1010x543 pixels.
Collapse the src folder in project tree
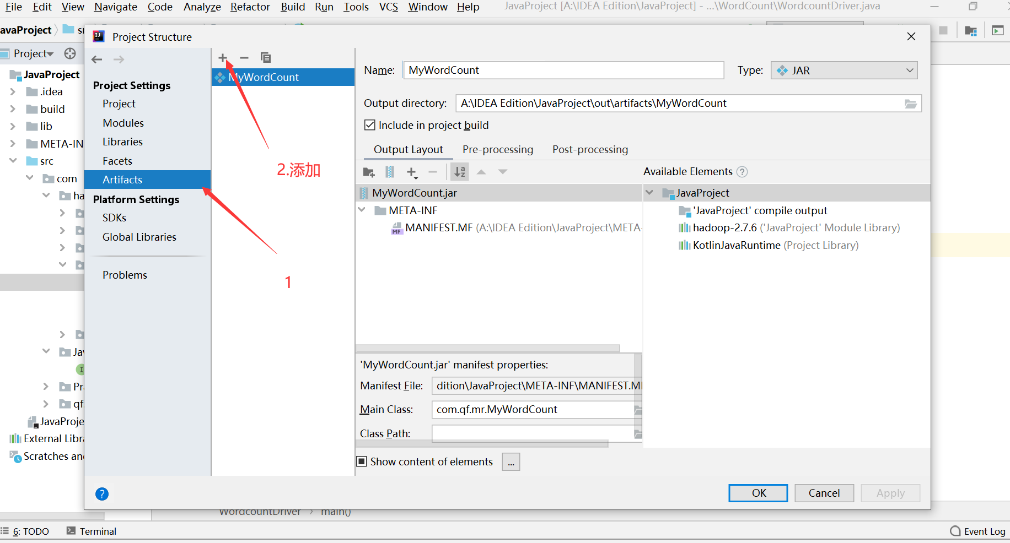[x=13, y=161]
